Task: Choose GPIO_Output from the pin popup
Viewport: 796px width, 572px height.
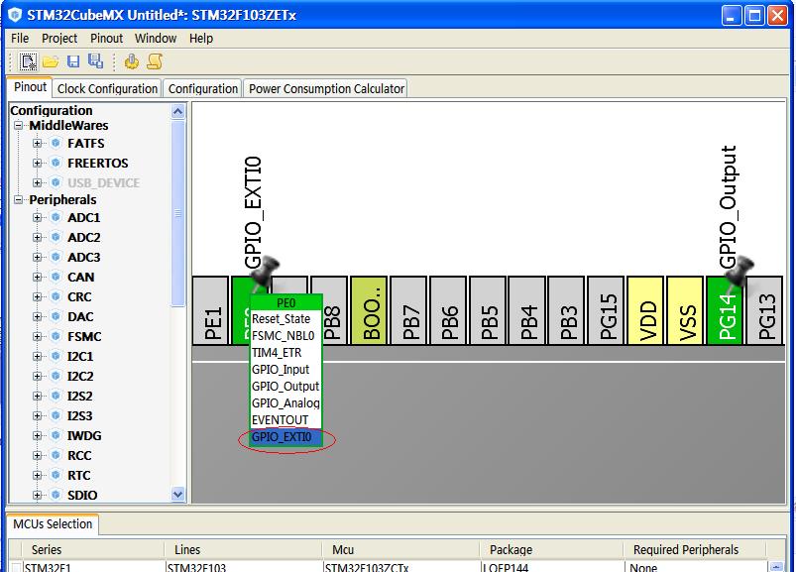Action: (x=285, y=386)
